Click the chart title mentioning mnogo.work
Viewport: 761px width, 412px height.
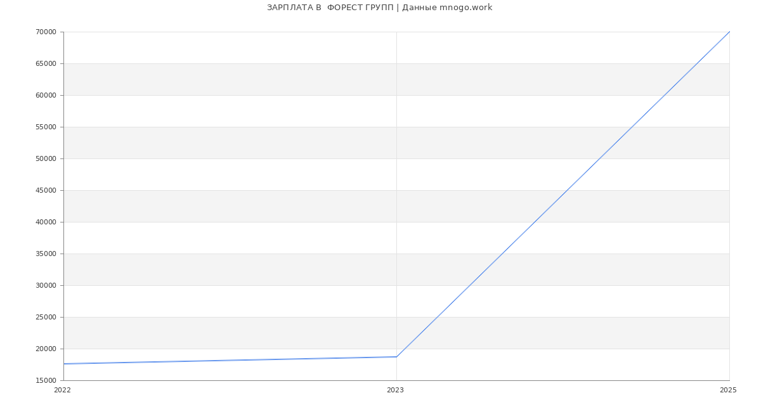click(379, 8)
